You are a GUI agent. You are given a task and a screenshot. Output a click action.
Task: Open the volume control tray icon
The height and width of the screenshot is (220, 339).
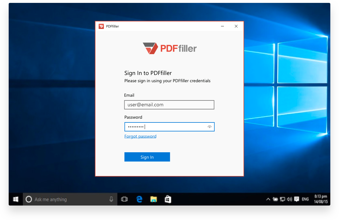coord(290,199)
